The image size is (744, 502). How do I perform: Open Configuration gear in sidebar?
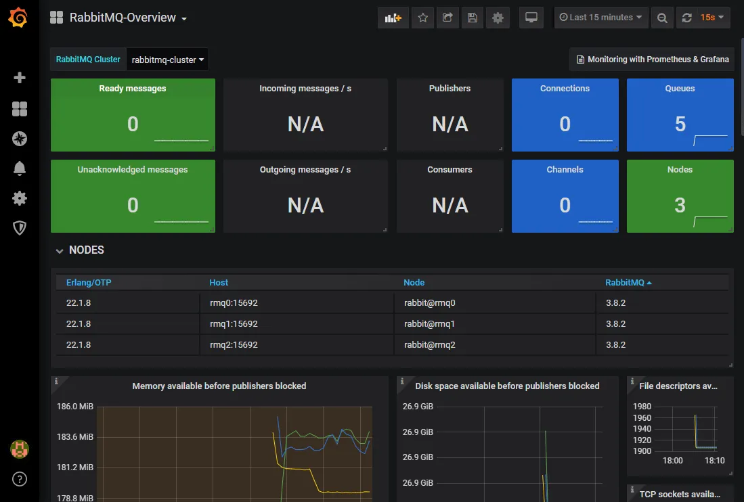pos(20,198)
